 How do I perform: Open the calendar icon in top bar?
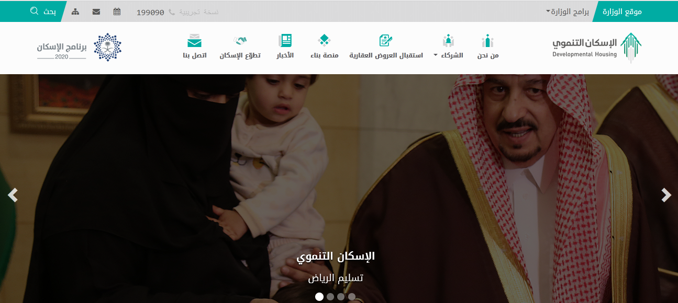coord(117,11)
